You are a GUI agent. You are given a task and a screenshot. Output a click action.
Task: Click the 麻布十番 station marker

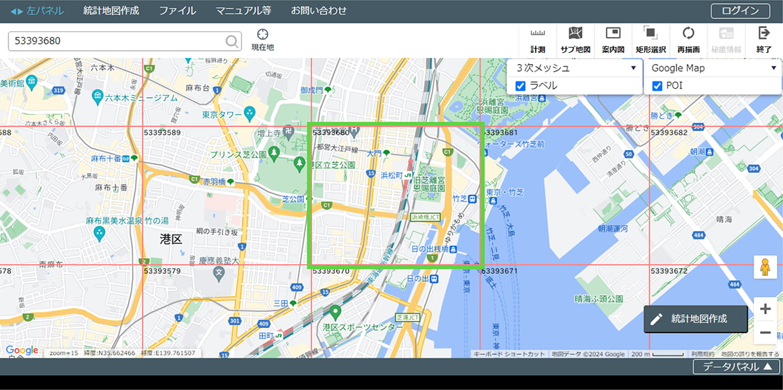coord(134,158)
